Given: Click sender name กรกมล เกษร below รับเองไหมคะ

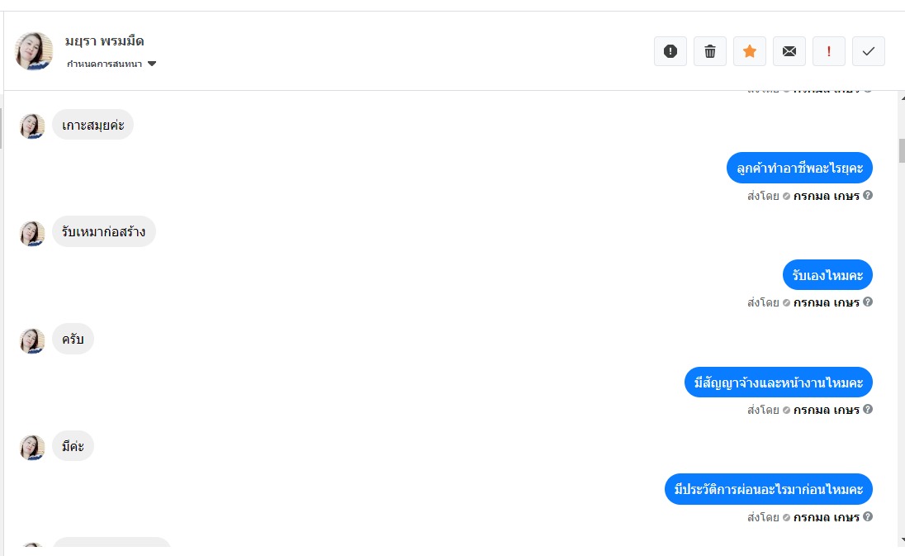Looking at the screenshot, I should 826,302.
